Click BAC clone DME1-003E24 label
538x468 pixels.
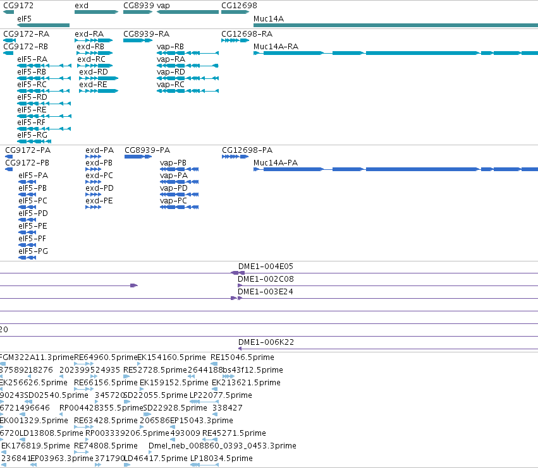tap(266, 292)
